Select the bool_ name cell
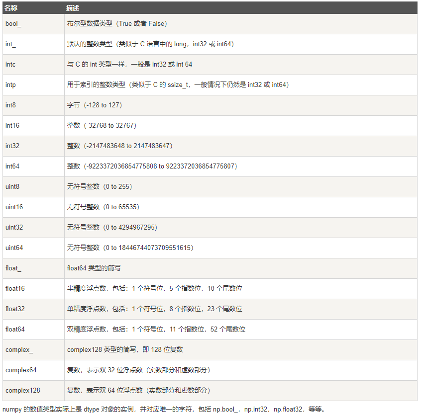 (33, 24)
